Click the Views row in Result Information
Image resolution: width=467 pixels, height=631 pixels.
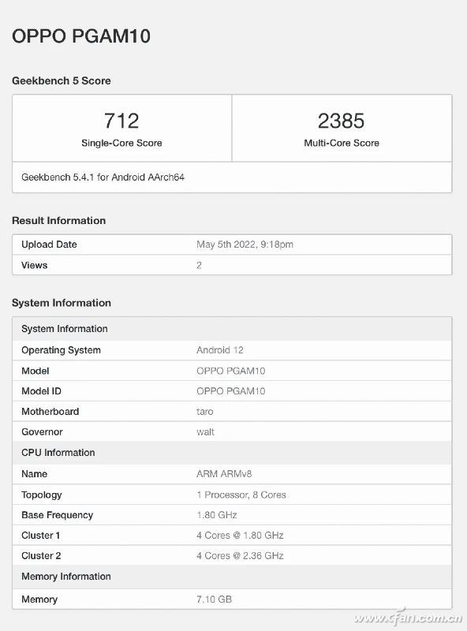point(232,265)
